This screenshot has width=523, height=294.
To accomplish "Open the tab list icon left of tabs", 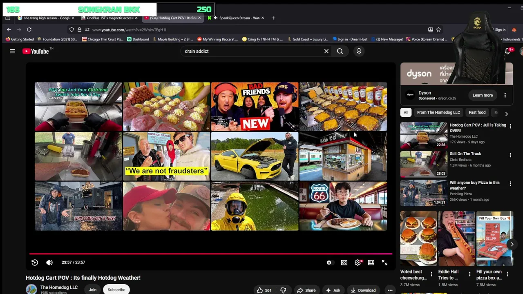I will coord(8,18).
